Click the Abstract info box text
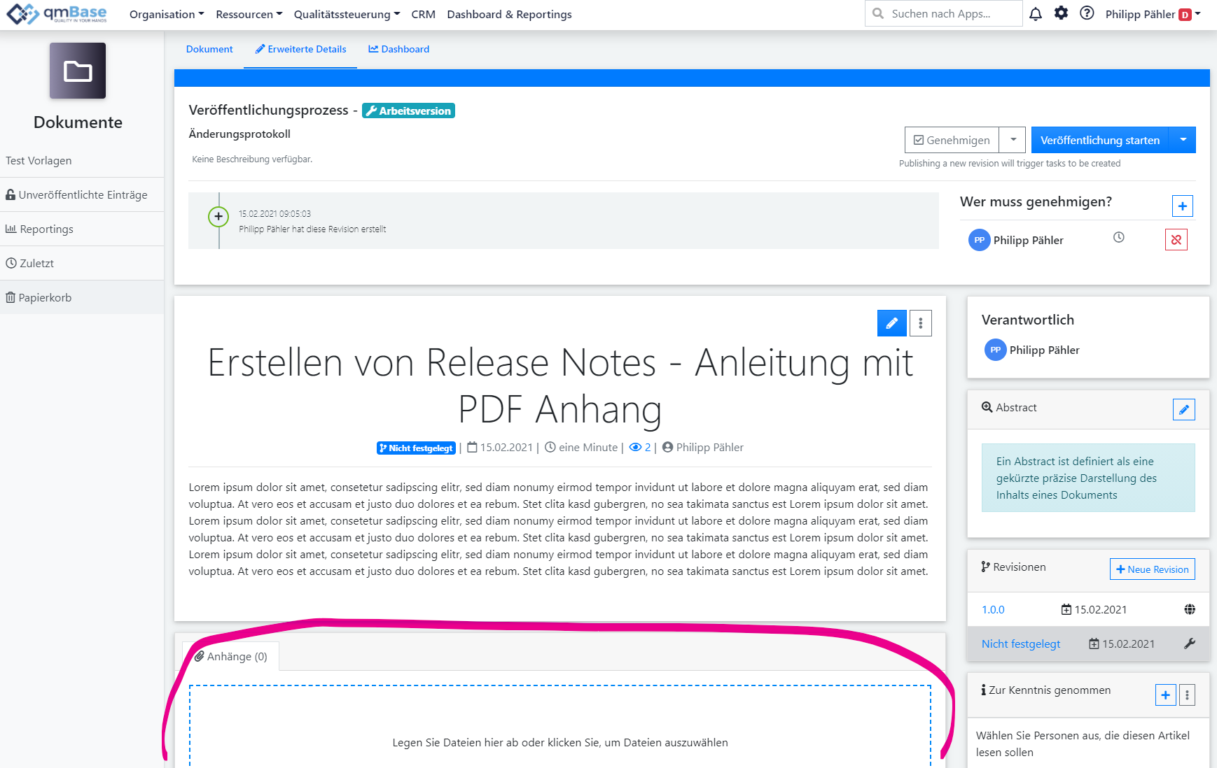This screenshot has height=768, width=1217. click(x=1088, y=478)
